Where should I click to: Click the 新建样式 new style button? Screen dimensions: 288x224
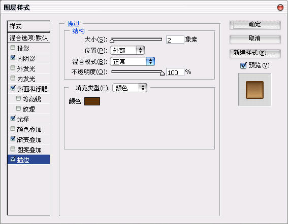(x=255, y=53)
